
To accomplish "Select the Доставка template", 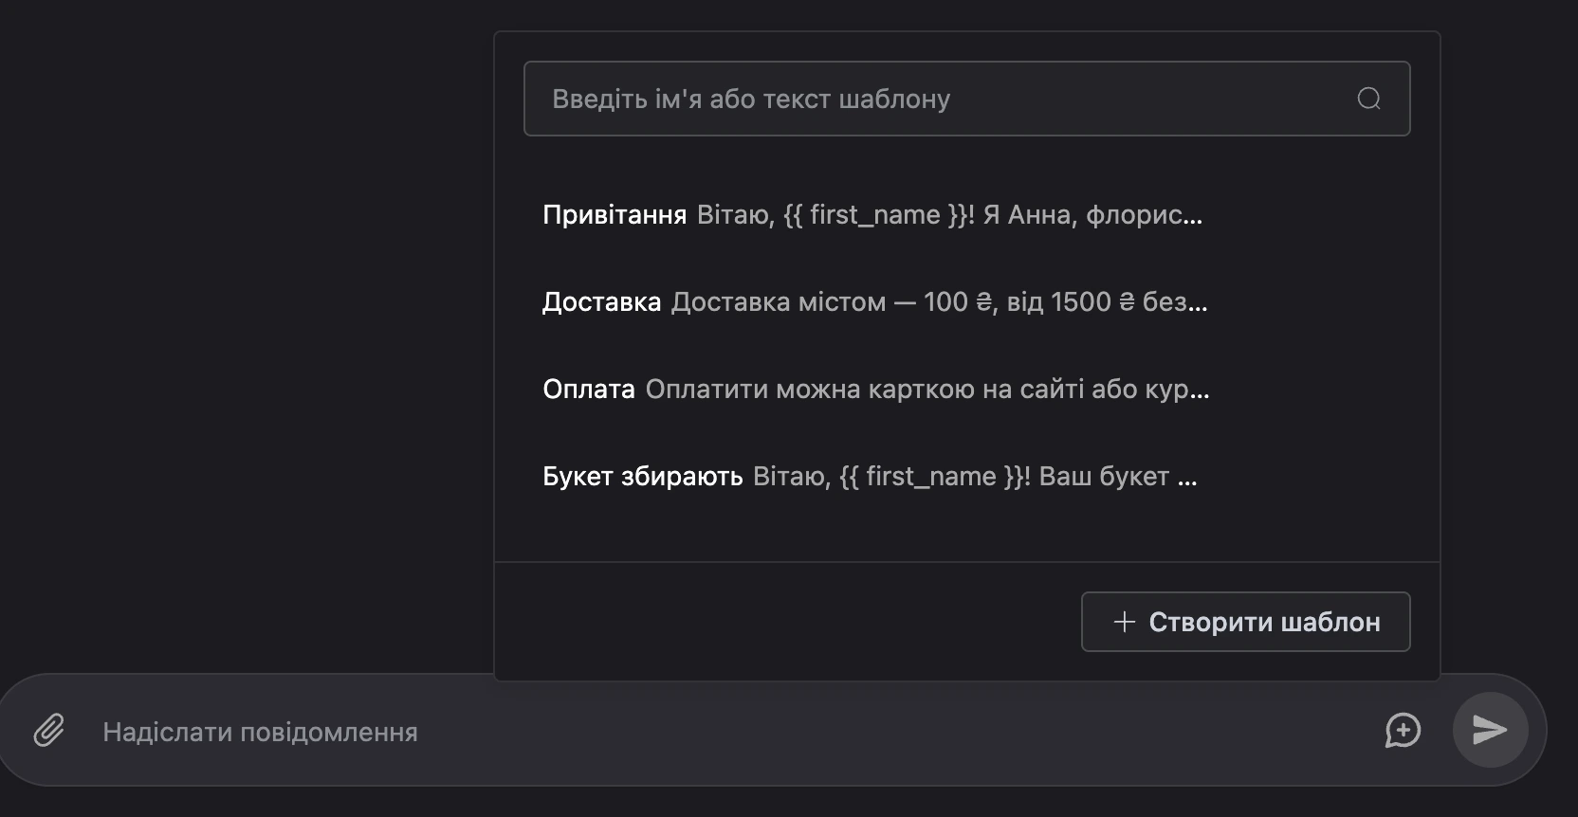I will click(x=966, y=302).
